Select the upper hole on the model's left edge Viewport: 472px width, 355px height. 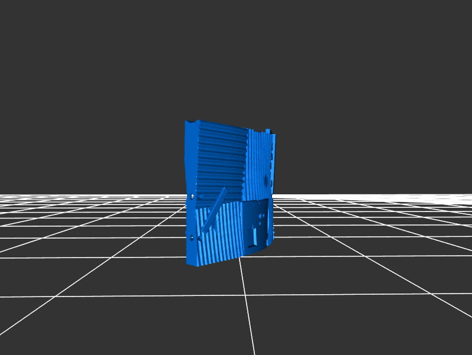[192, 196]
